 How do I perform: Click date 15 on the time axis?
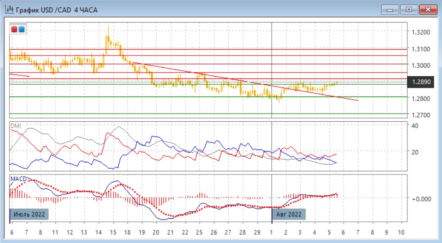point(113,232)
